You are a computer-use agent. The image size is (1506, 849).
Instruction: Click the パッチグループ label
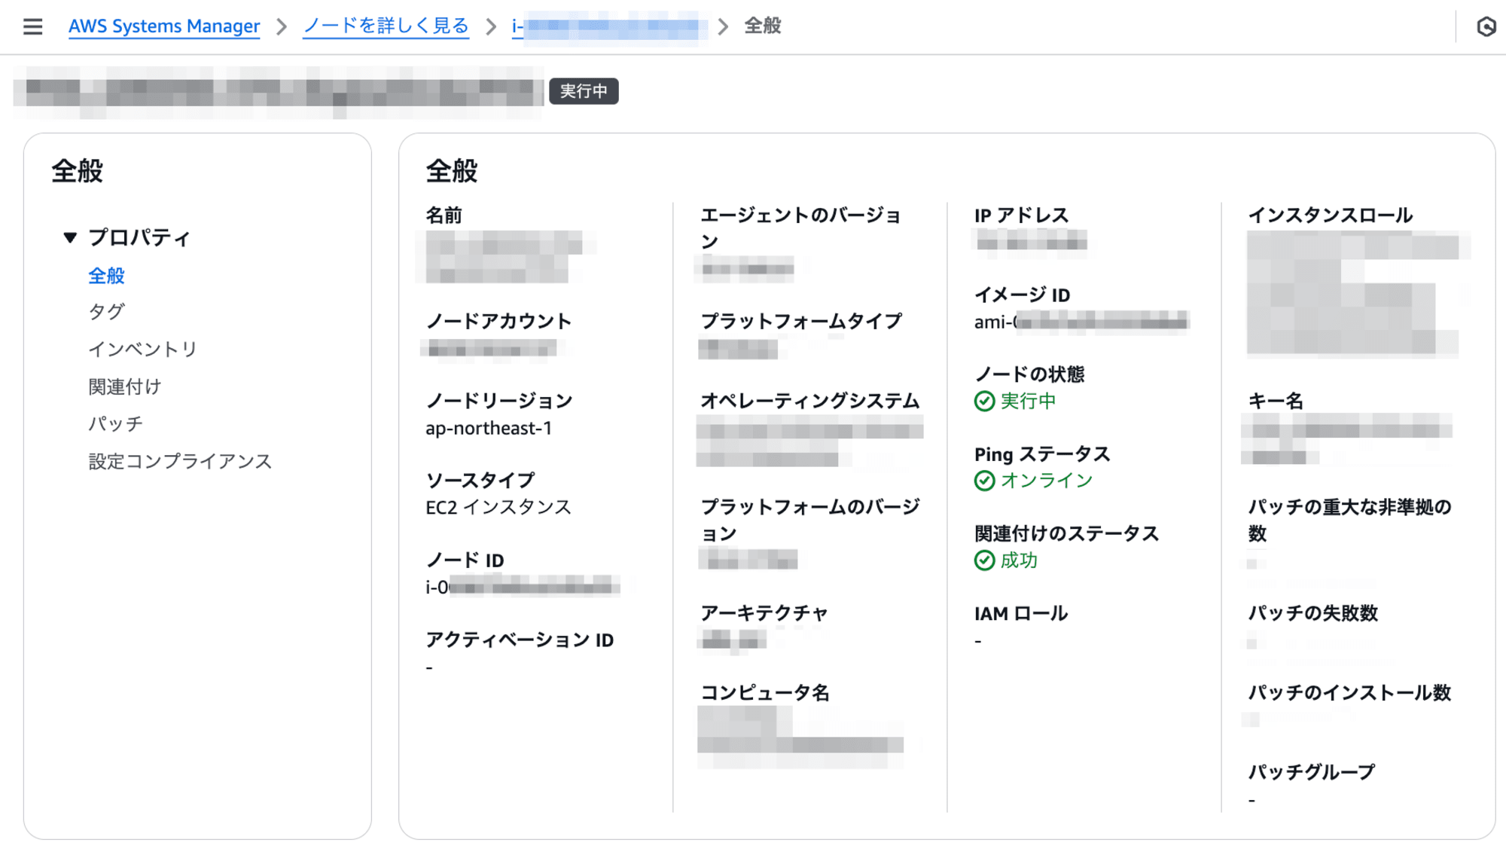1312,773
